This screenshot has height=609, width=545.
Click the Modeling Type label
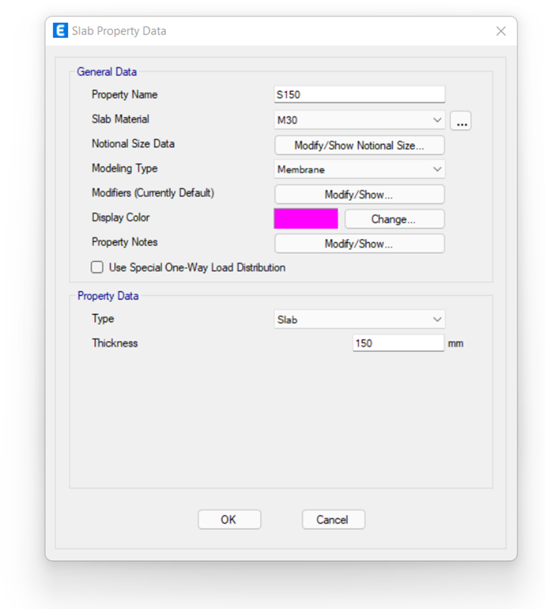124,168
